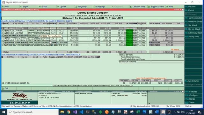Click the GST No column header in main table
This screenshot has width=204, height=115.
[x=35, y=23]
